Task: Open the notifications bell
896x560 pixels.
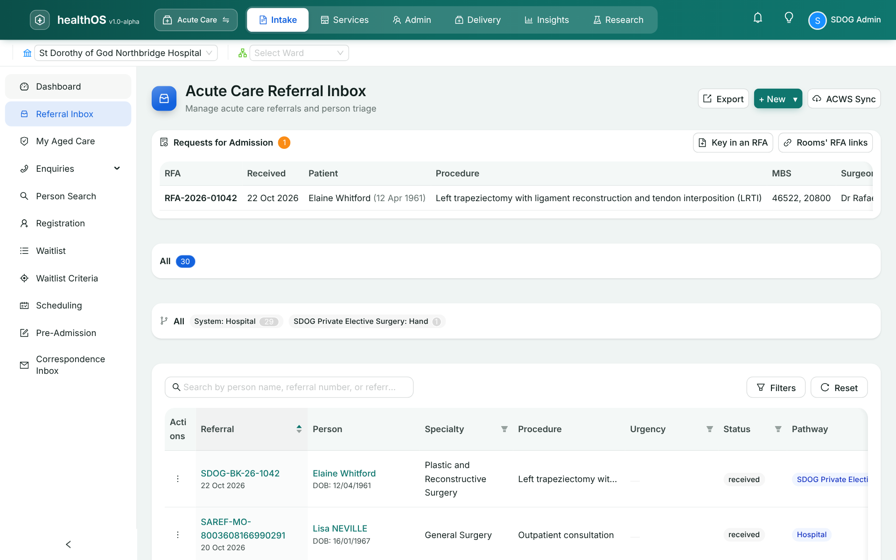Action: [758, 18]
